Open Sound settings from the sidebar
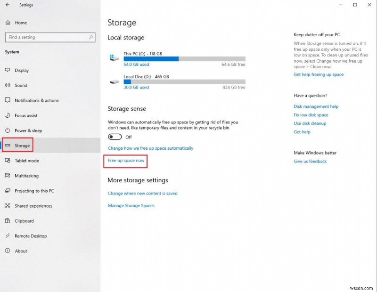 click(8, 85)
